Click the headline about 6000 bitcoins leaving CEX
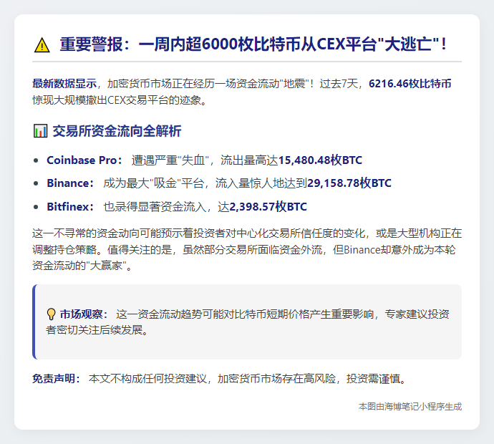 click(x=253, y=44)
